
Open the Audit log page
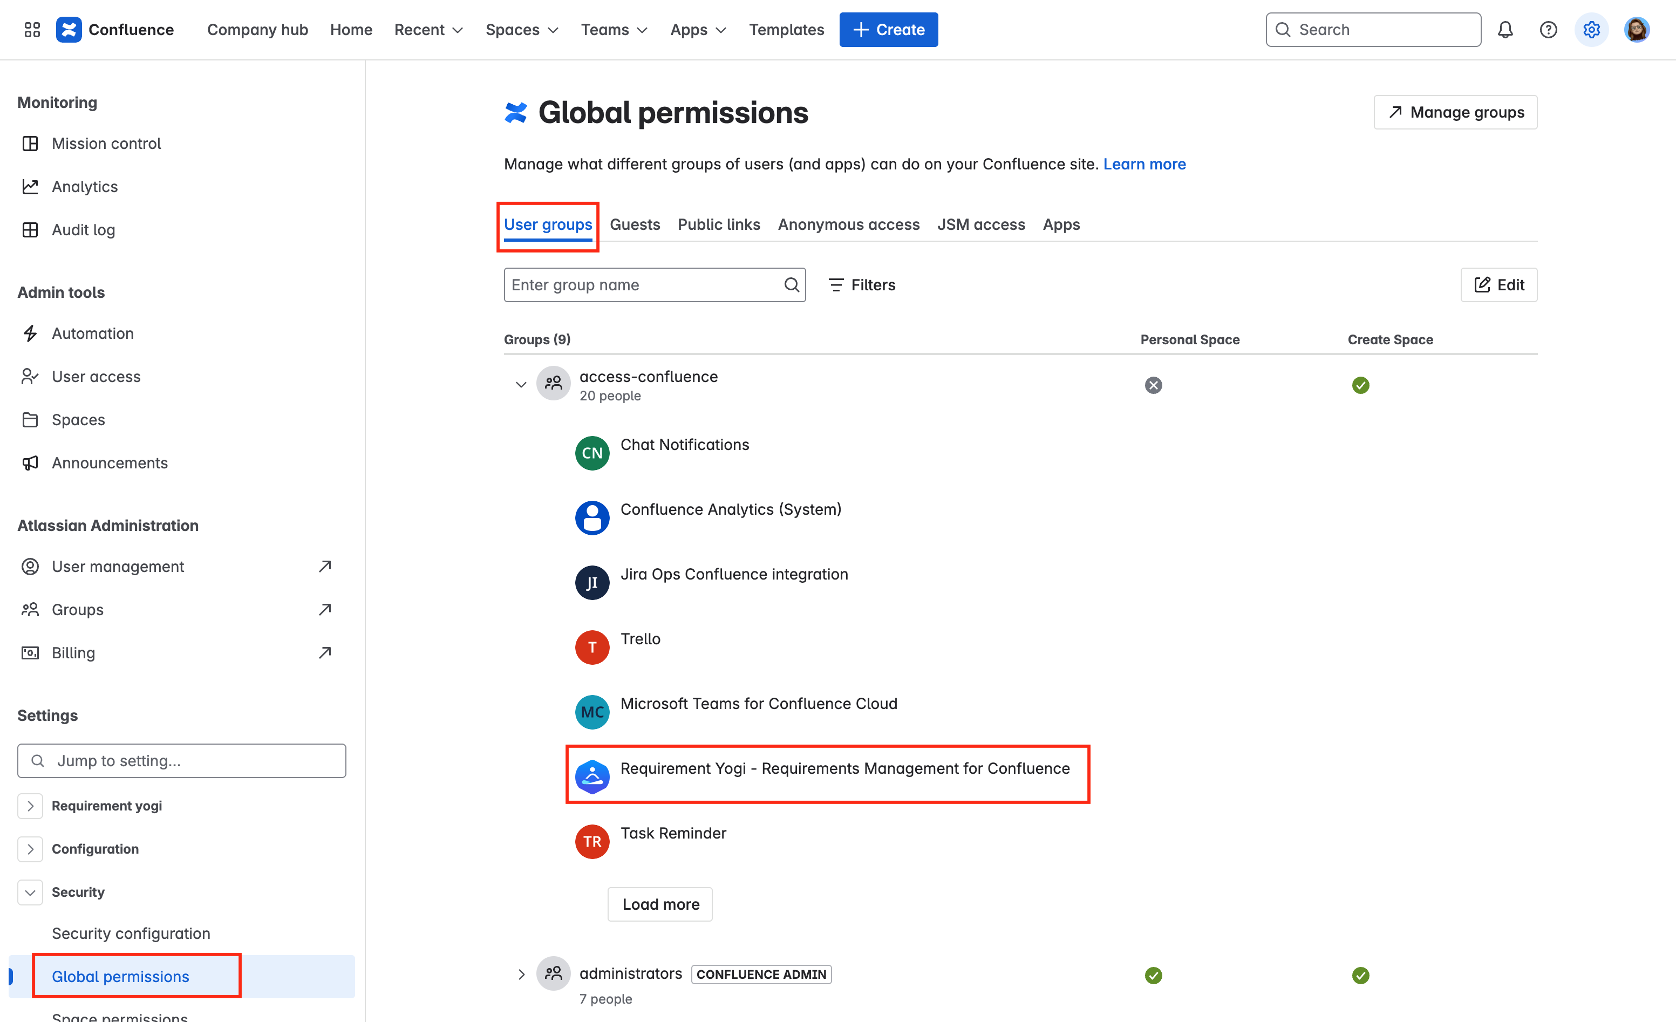(83, 230)
